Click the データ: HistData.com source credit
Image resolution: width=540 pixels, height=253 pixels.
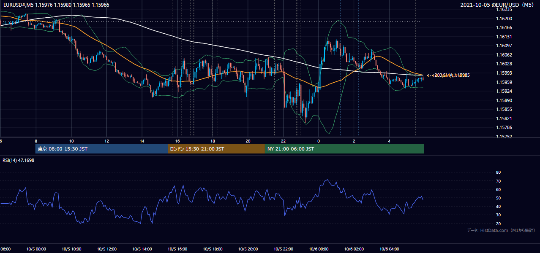(x=501, y=230)
